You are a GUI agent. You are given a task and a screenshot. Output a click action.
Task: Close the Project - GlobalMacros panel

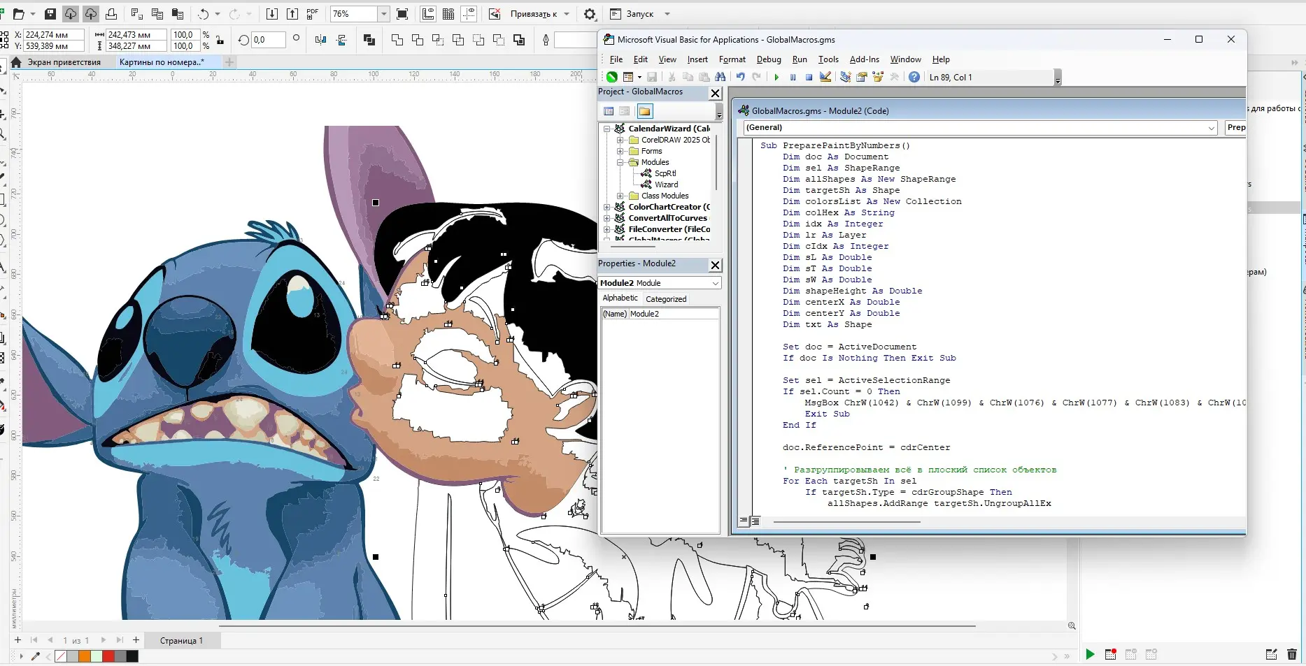coord(715,93)
